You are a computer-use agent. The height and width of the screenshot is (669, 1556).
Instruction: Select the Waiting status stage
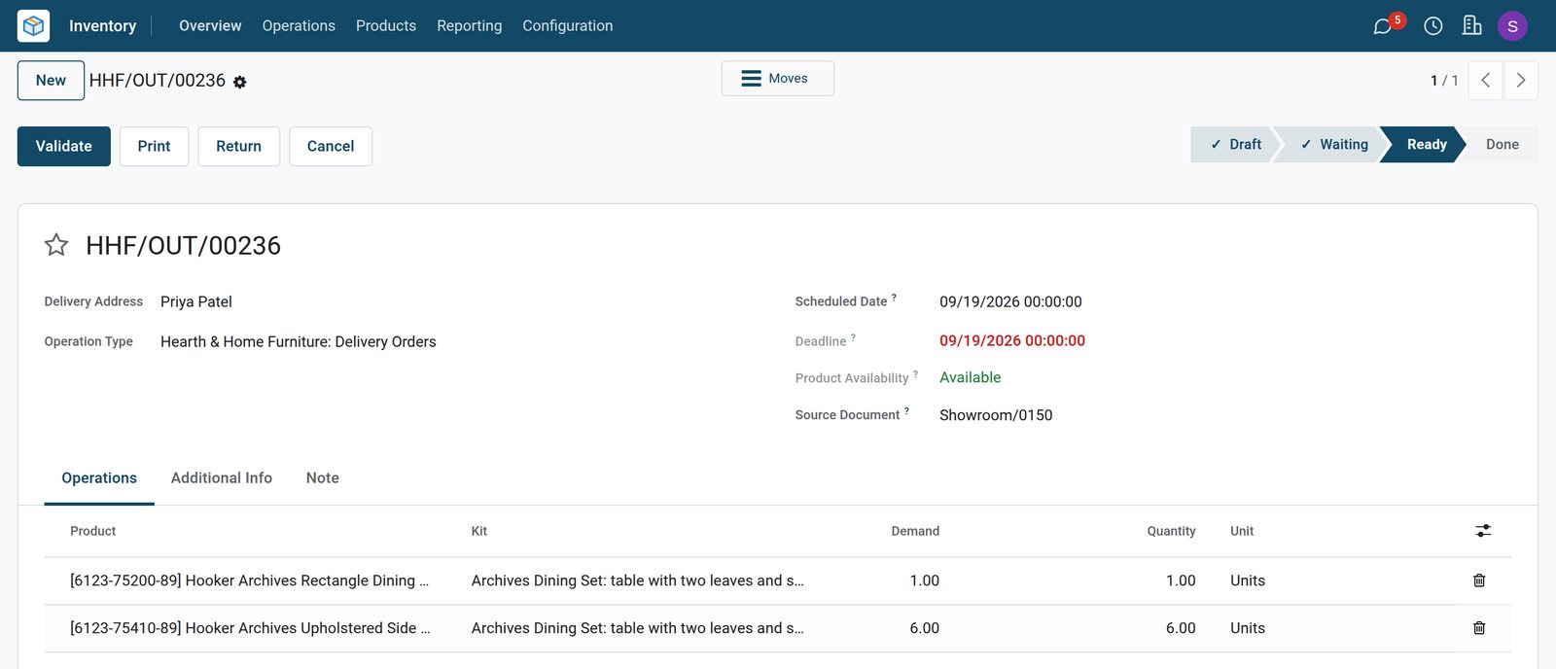[1334, 144]
